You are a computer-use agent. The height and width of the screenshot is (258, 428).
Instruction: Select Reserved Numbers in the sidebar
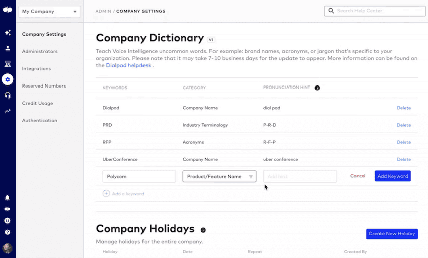(44, 86)
